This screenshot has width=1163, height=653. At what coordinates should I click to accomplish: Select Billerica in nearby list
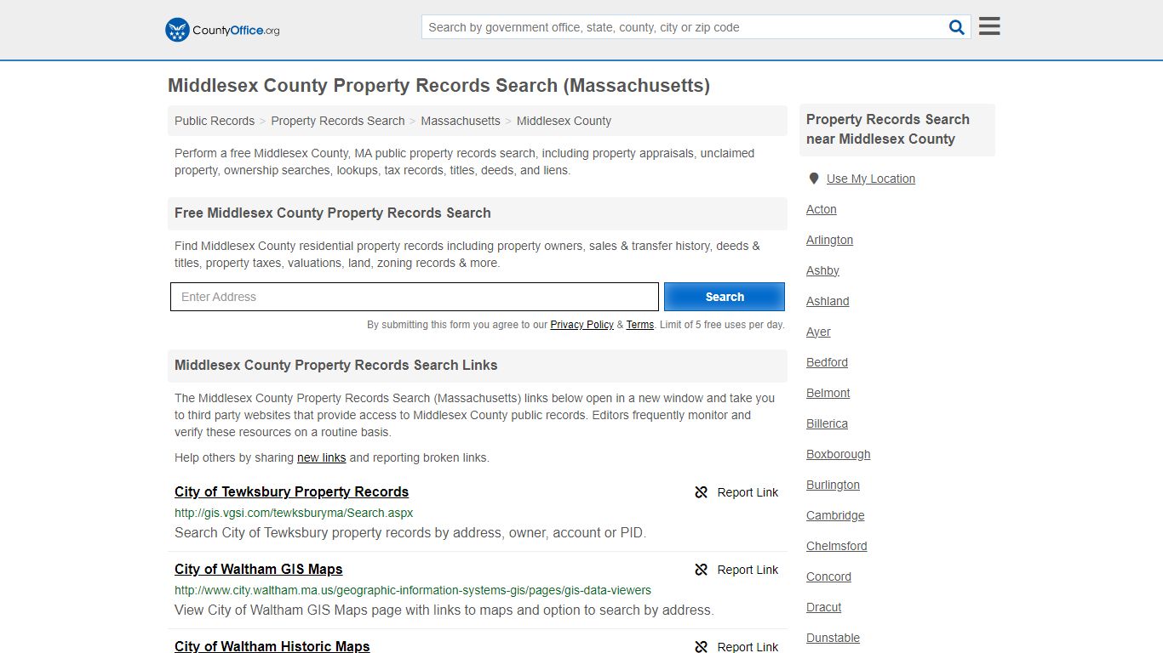[827, 423]
